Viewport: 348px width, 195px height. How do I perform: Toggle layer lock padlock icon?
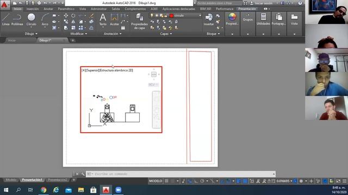click(x=165, y=16)
